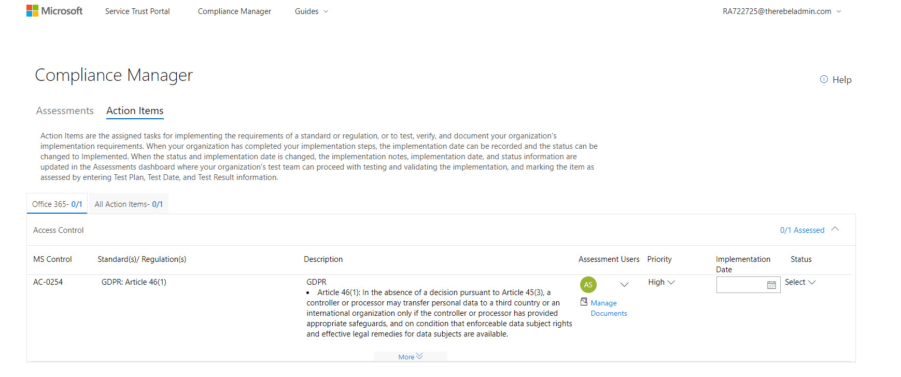Open the Status Select dropdown
901x377 pixels.
pyautogui.click(x=800, y=282)
